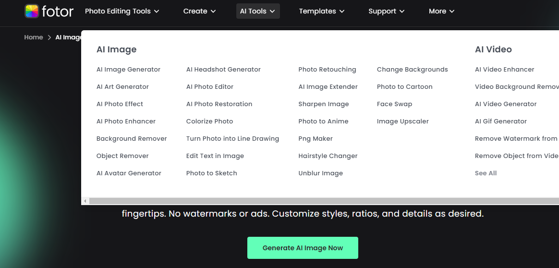Open Object Remover

click(122, 156)
